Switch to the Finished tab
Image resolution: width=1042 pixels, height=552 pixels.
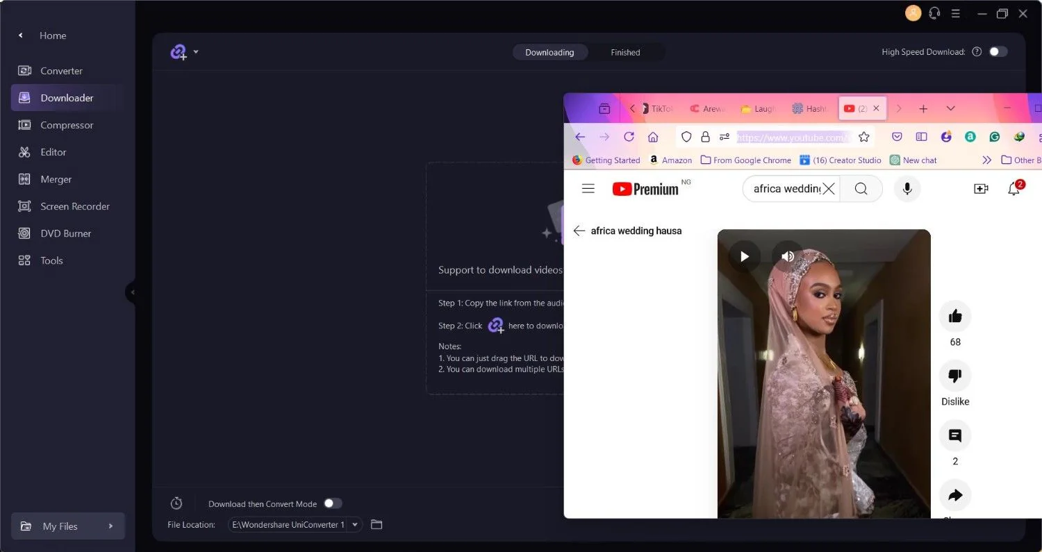[x=625, y=52]
